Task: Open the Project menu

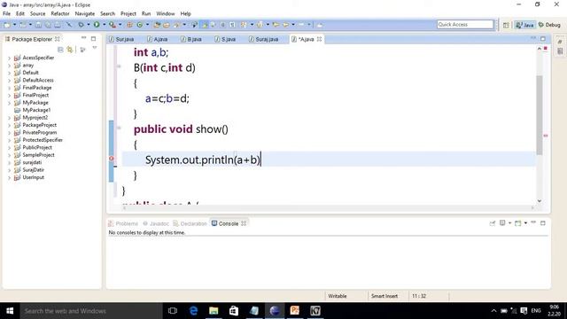Action: pos(128,14)
